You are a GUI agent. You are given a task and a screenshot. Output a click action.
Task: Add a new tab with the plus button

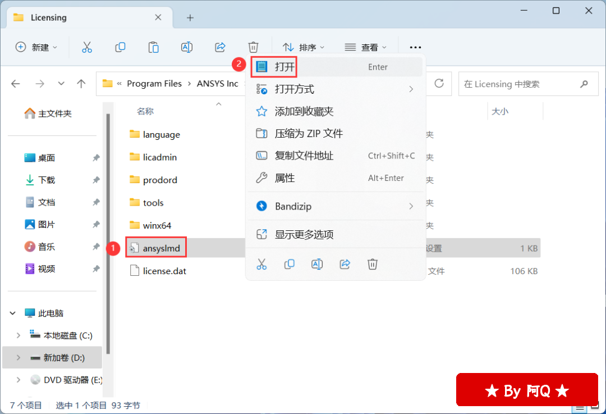coord(190,18)
